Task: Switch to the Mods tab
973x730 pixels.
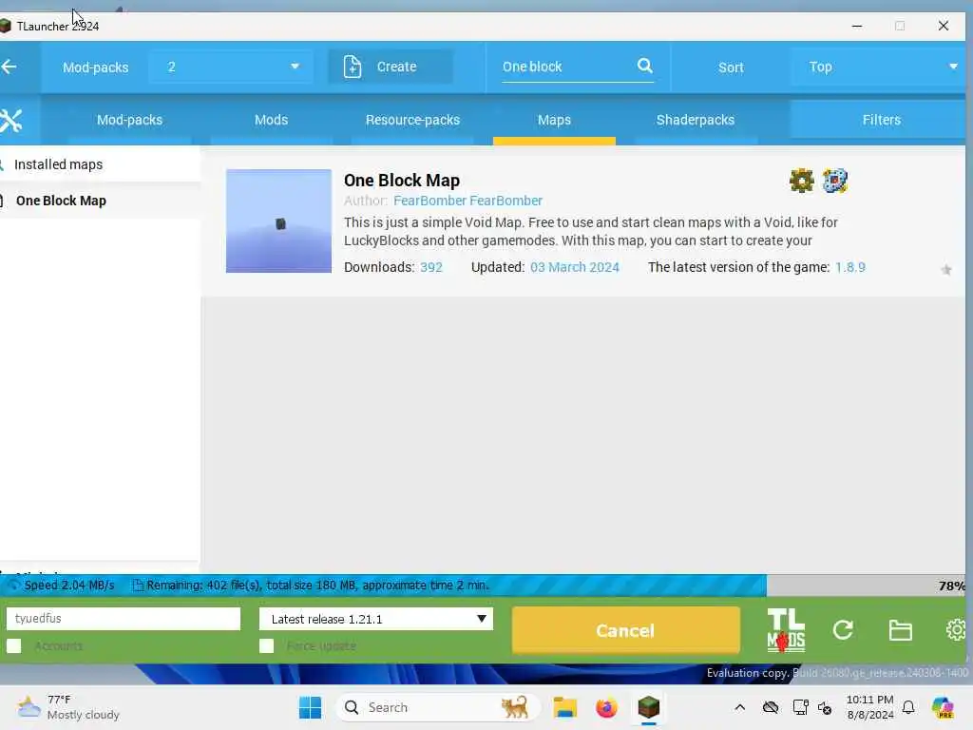Action: 271,120
